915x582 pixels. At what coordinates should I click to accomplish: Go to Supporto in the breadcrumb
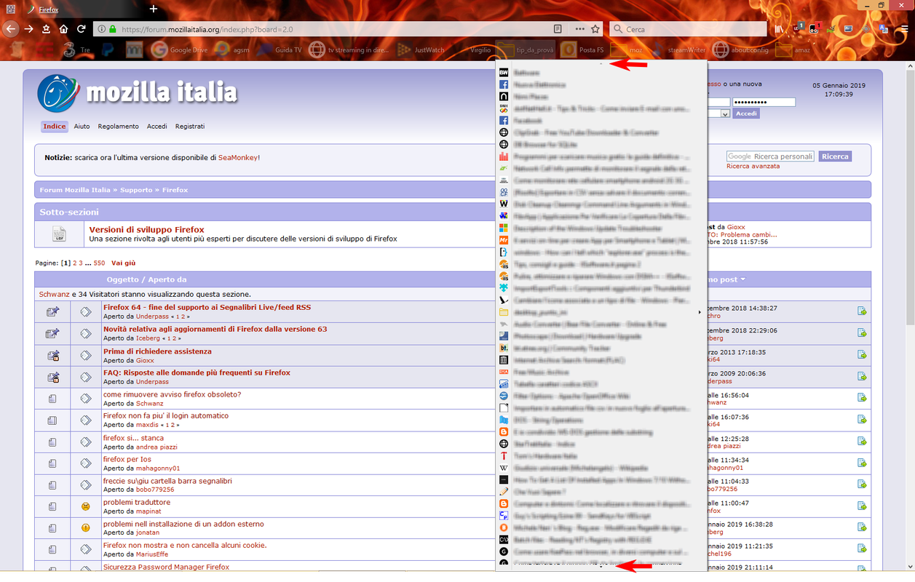pos(136,190)
